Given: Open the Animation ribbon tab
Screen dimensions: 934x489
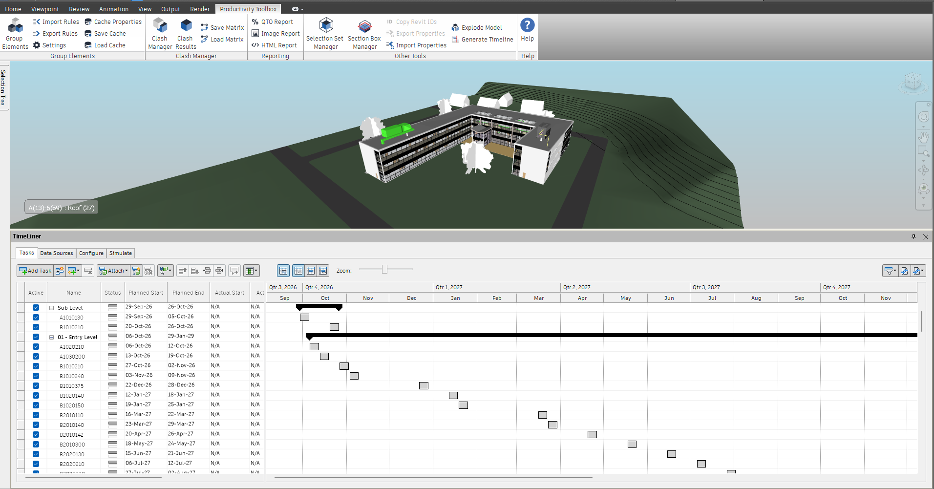Looking at the screenshot, I should 114,9.
